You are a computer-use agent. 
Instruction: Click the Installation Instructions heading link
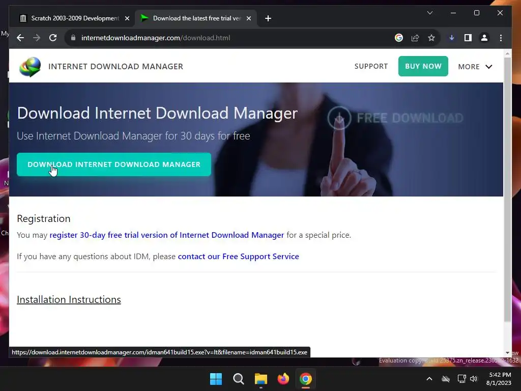point(69,299)
